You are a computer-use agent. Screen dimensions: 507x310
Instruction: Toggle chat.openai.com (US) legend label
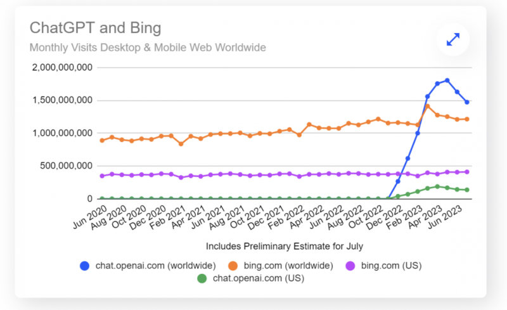pos(249,279)
